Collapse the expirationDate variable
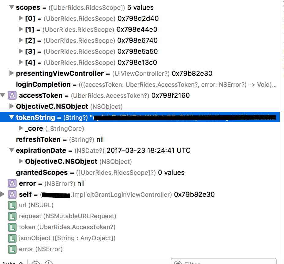 pyautogui.click(x=11, y=150)
